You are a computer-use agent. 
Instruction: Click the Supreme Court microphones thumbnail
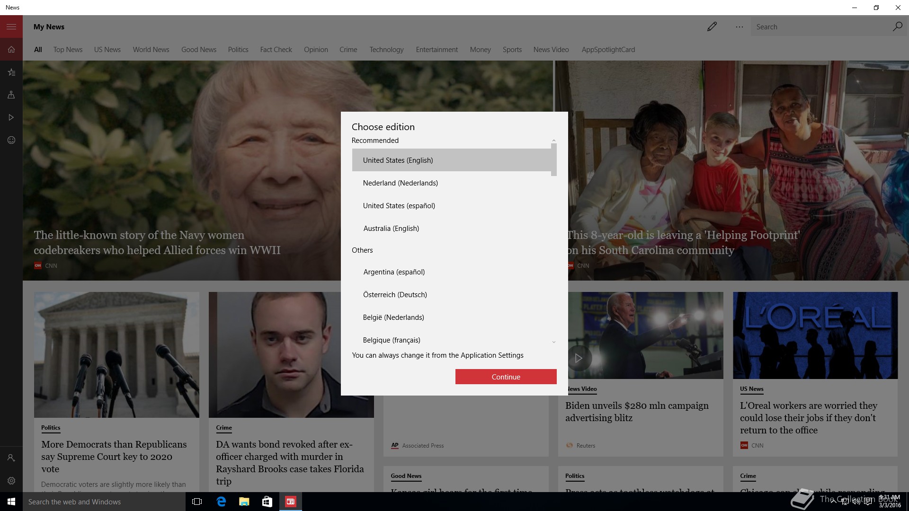(116, 354)
